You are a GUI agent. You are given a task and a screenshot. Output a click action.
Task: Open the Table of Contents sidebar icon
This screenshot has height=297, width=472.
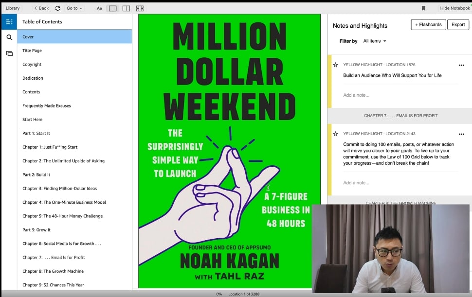coord(9,22)
